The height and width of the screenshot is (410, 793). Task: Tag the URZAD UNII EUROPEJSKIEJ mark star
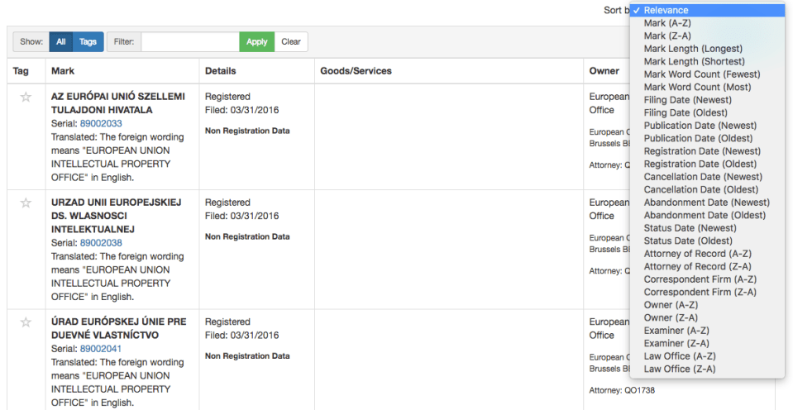click(x=26, y=203)
